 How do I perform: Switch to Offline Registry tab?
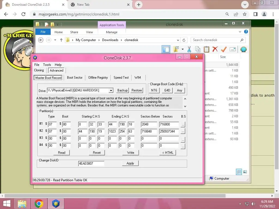click(x=98, y=78)
